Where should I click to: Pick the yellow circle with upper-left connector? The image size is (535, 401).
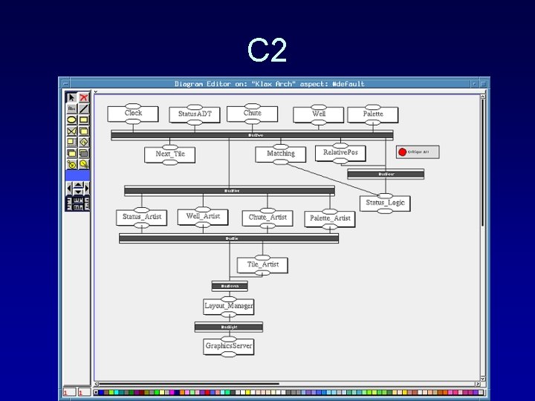point(71,164)
